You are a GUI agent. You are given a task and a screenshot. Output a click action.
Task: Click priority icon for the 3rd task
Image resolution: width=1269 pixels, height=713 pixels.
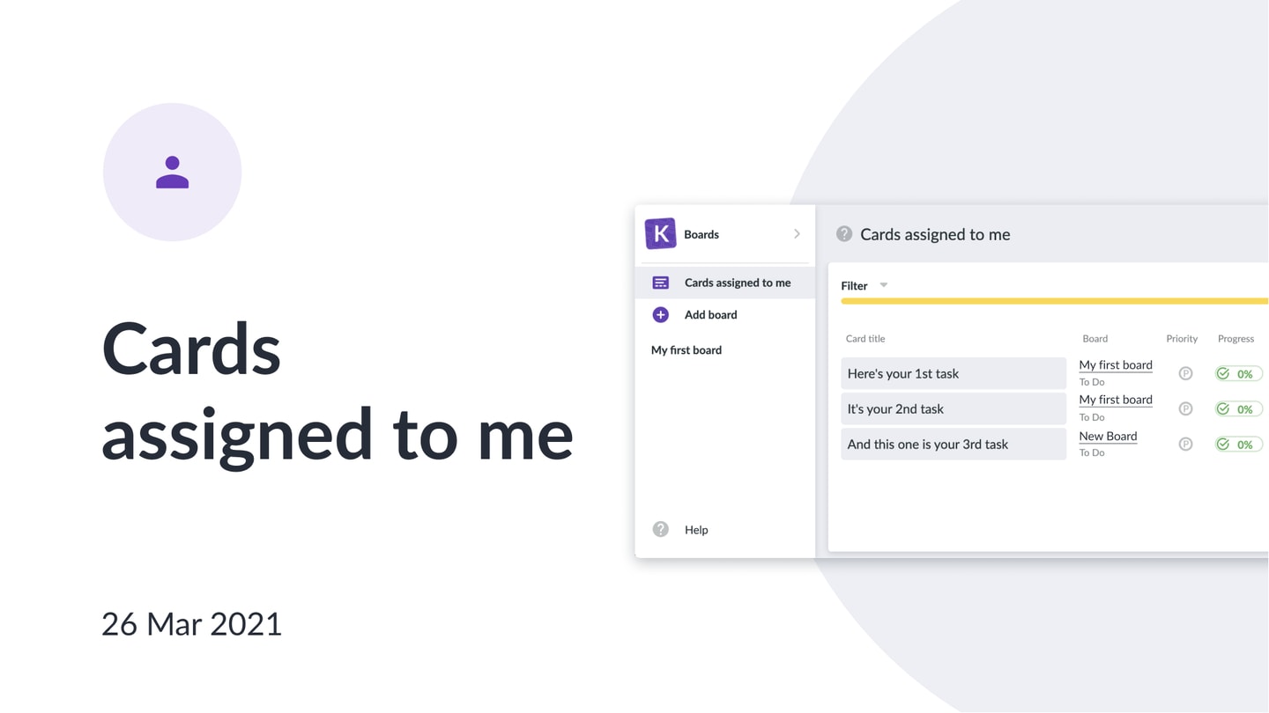(1185, 444)
